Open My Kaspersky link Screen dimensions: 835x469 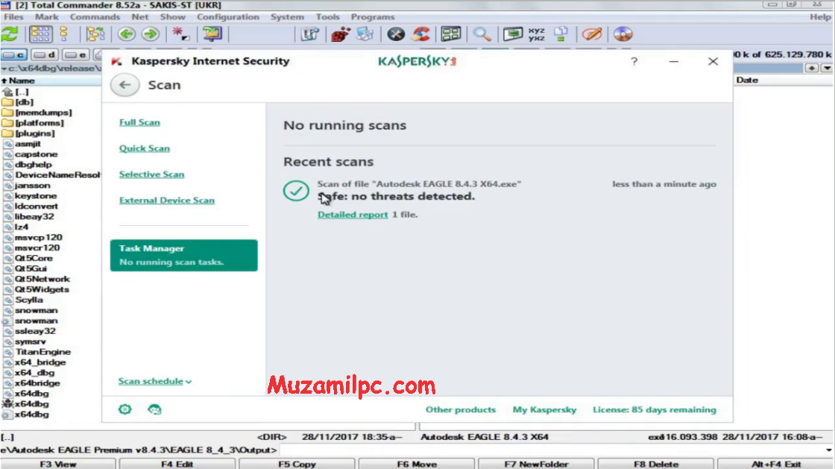[544, 410]
